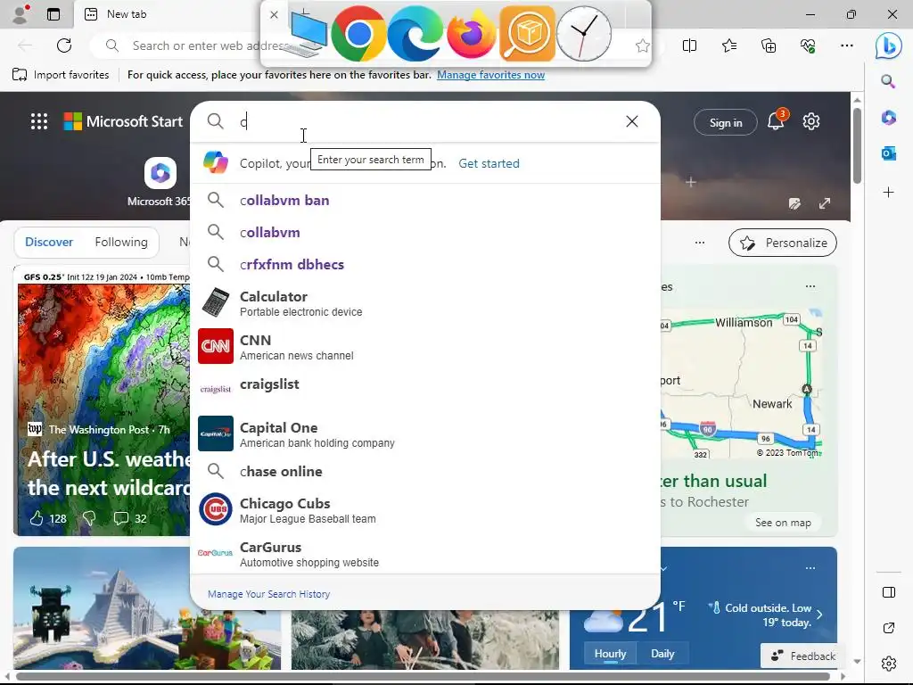Screen dimensions: 913x685
Task: Open feed options ellipsis beside Personalize
Action: click(700, 243)
